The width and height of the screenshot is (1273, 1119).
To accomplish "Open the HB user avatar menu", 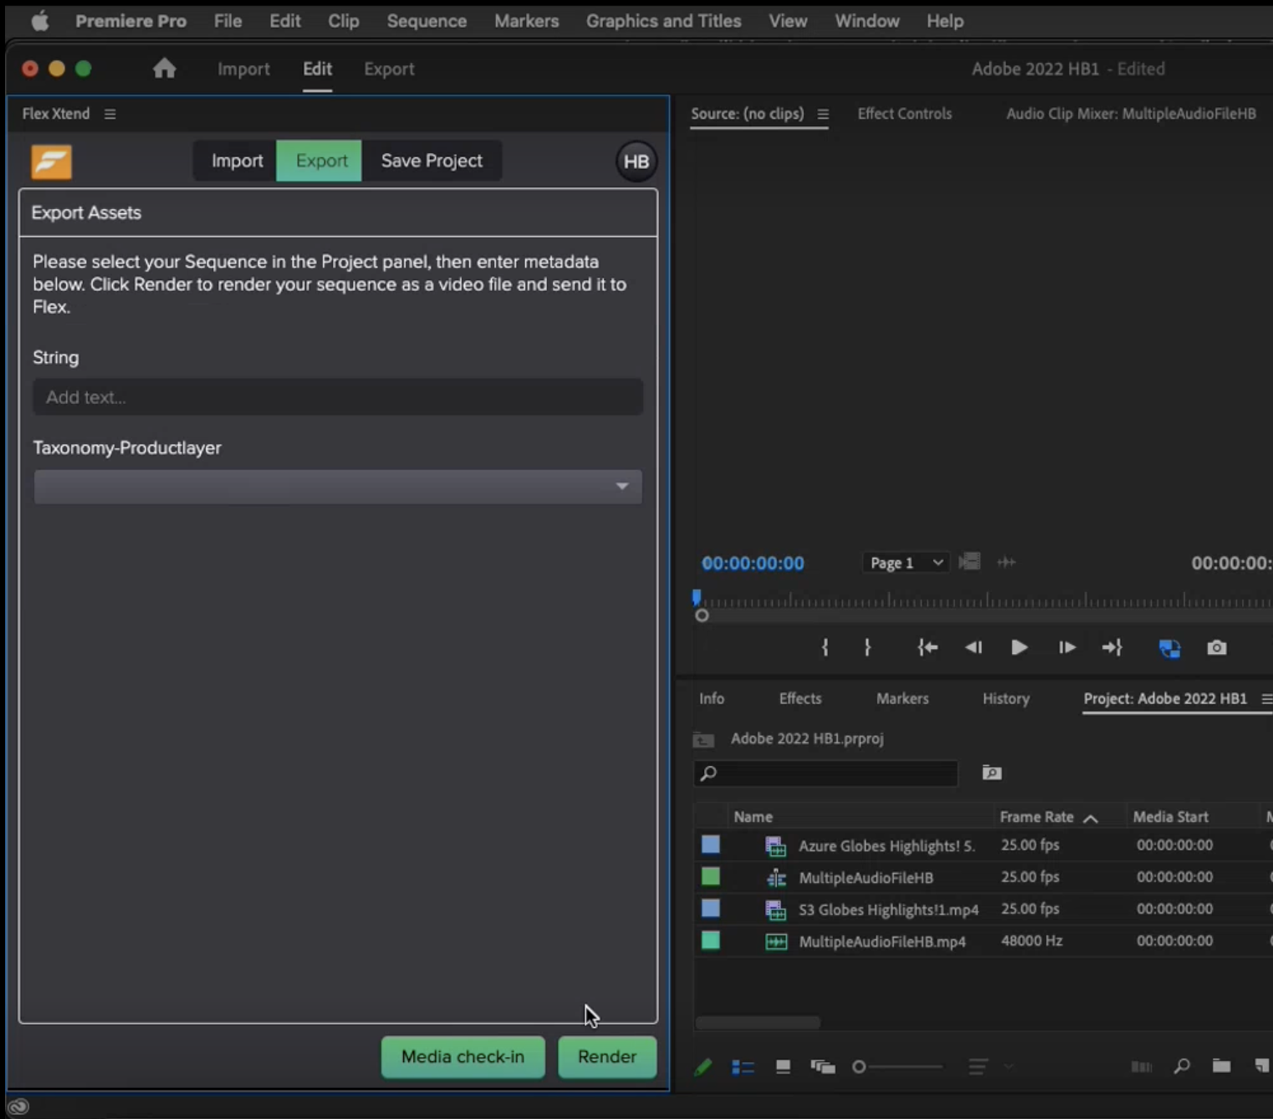I will [x=636, y=161].
